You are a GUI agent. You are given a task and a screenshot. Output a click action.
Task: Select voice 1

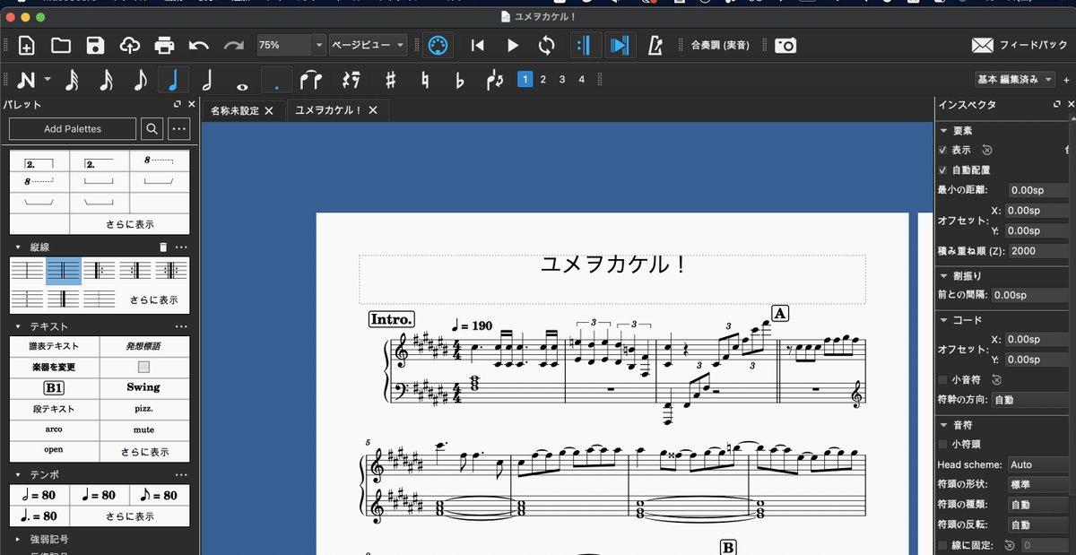click(525, 80)
